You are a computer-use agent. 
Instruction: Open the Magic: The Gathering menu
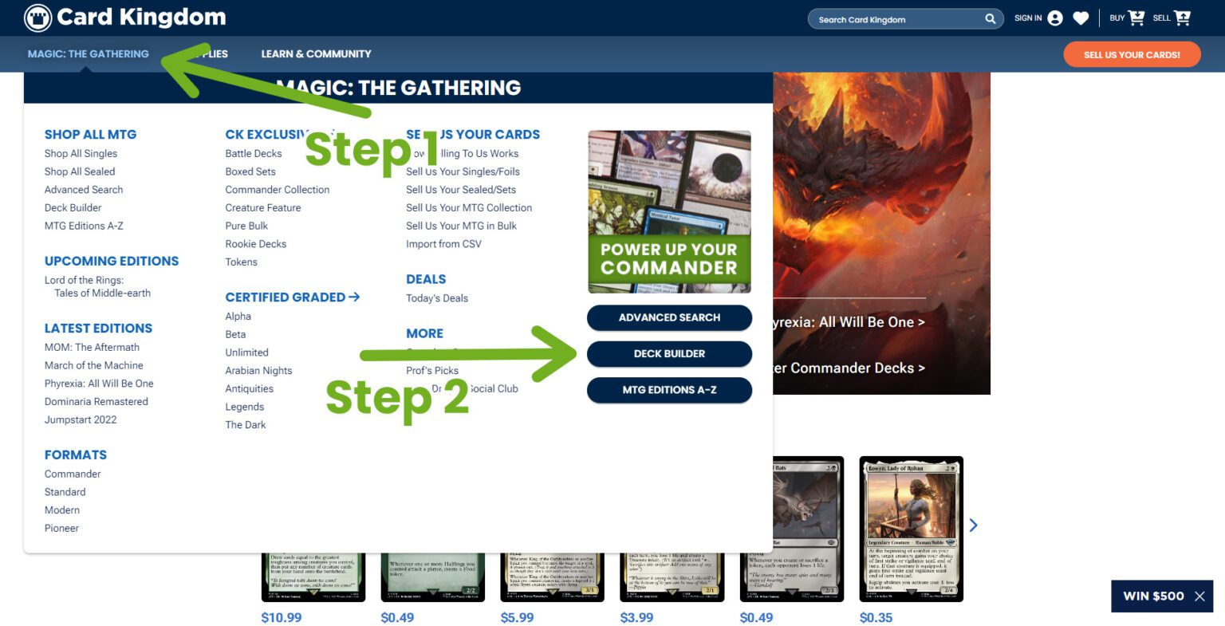pos(89,54)
